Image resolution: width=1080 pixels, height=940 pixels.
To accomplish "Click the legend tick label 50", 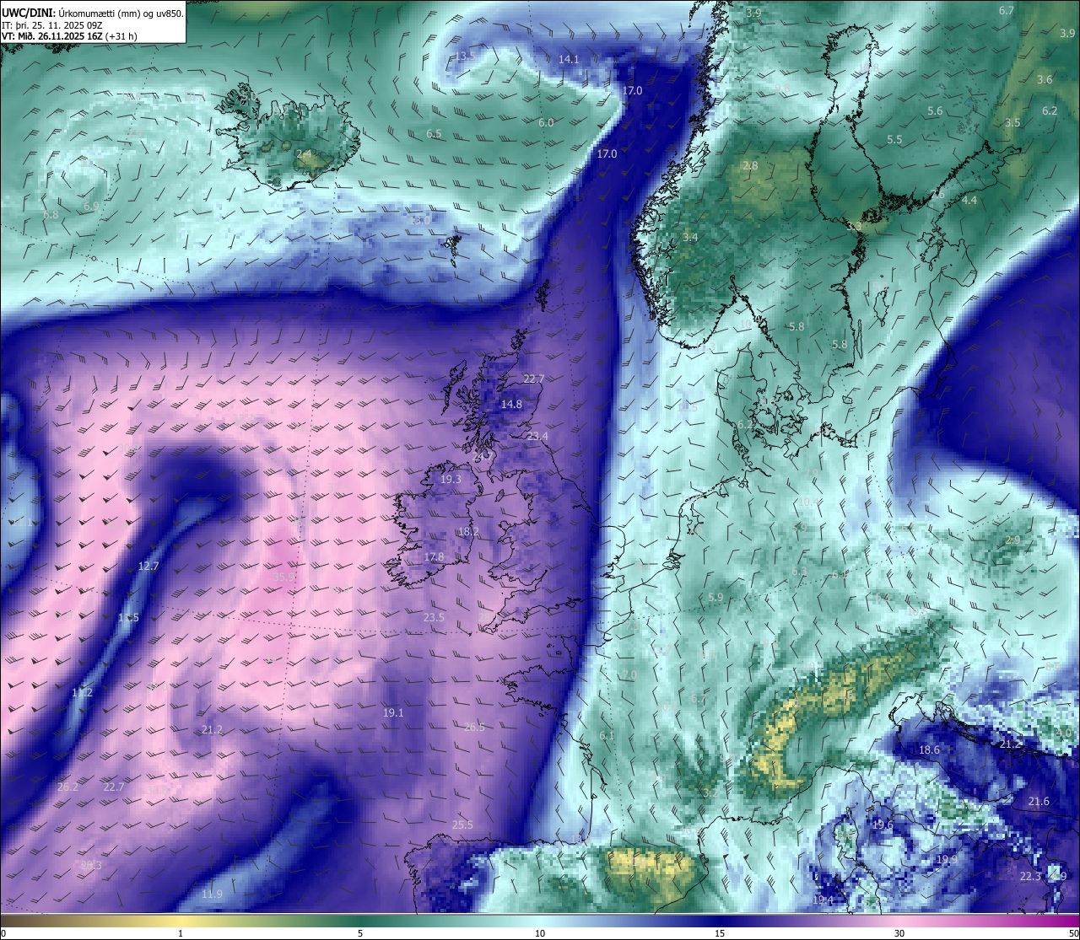I will 1073,933.
